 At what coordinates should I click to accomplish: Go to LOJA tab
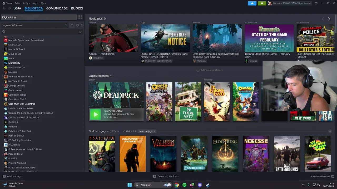(x=17, y=8)
